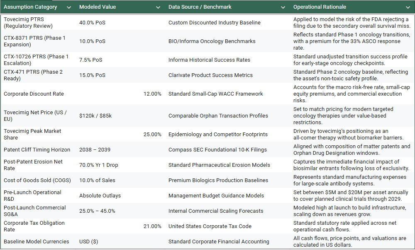Select the $120k / $85k price cell
The image size is (415, 250).
(120, 116)
